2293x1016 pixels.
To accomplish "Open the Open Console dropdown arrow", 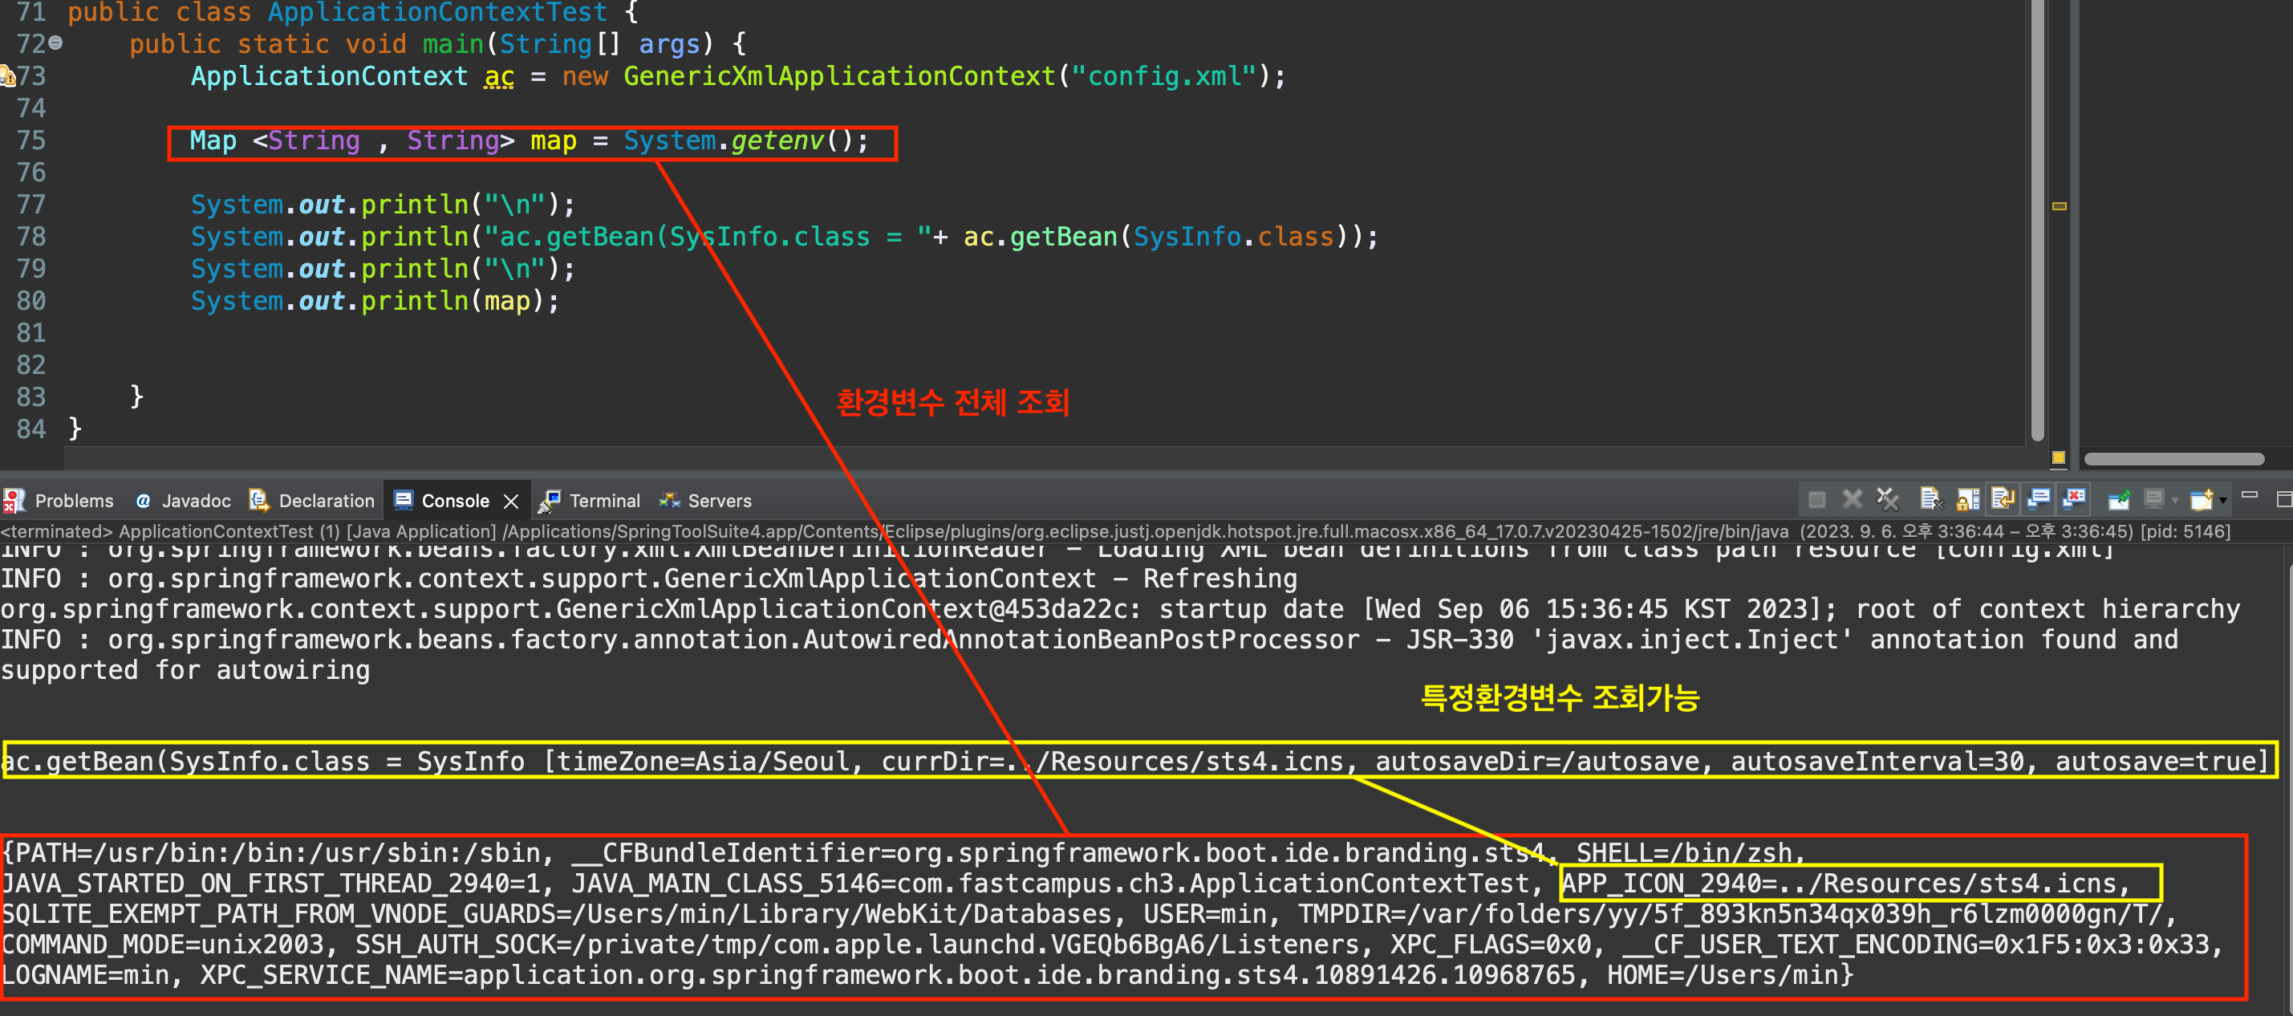I will coord(2222,502).
